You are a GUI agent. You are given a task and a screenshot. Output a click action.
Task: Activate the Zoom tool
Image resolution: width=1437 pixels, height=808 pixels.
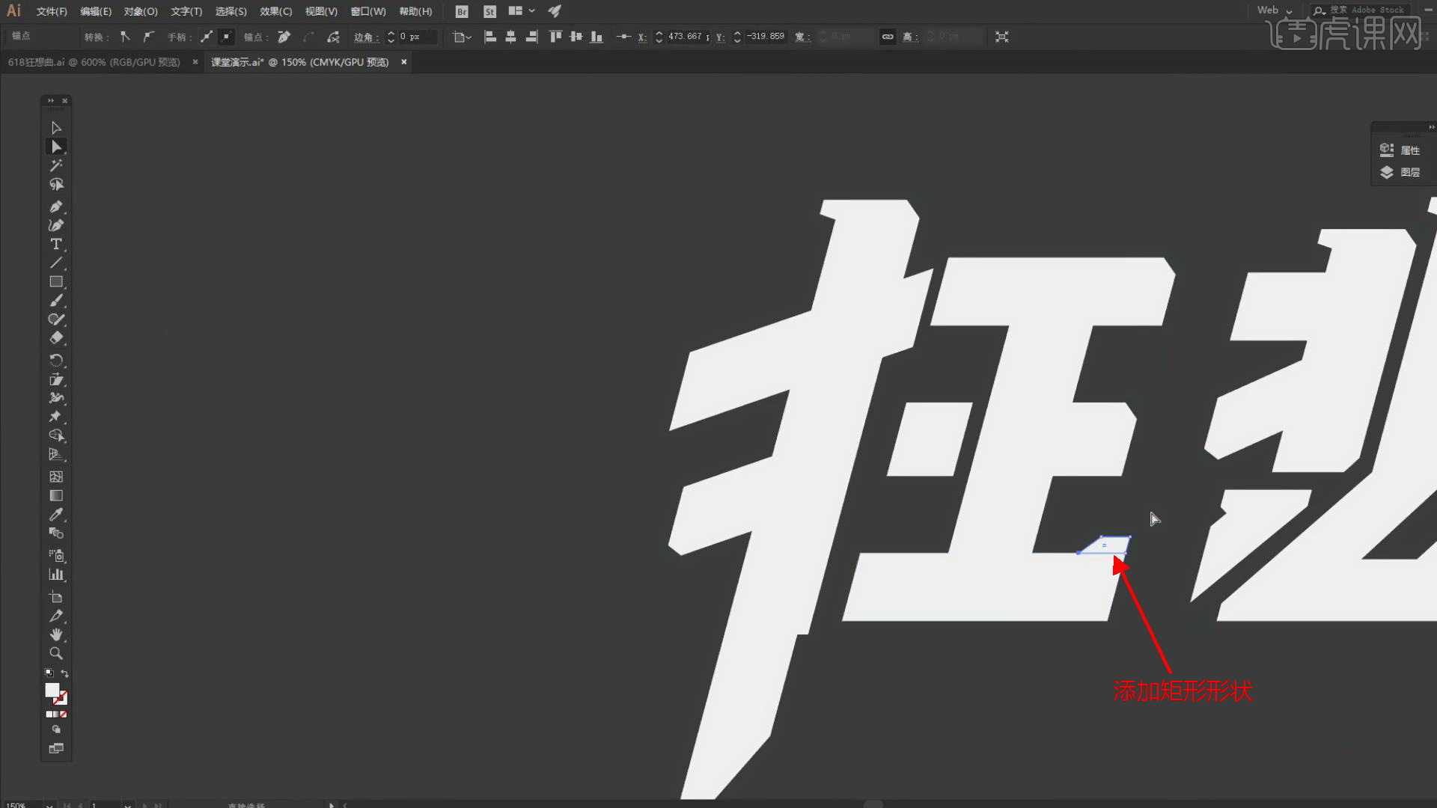[x=56, y=653]
